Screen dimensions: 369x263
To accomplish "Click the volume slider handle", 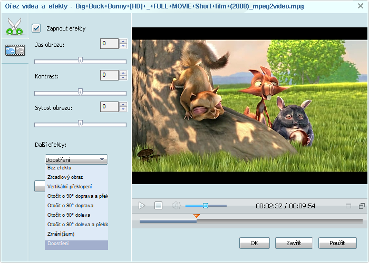I will pyautogui.click(x=206, y=206).
